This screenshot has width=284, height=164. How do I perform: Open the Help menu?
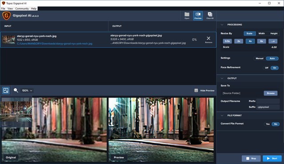(x=34, y=8)
